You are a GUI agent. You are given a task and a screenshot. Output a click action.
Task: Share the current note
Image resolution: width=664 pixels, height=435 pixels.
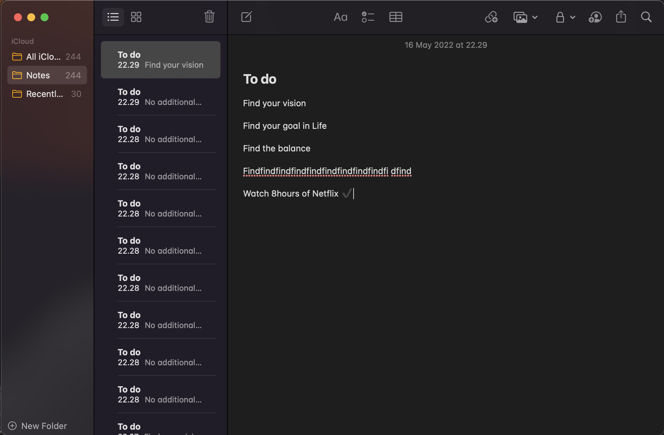tap(621, 17)
